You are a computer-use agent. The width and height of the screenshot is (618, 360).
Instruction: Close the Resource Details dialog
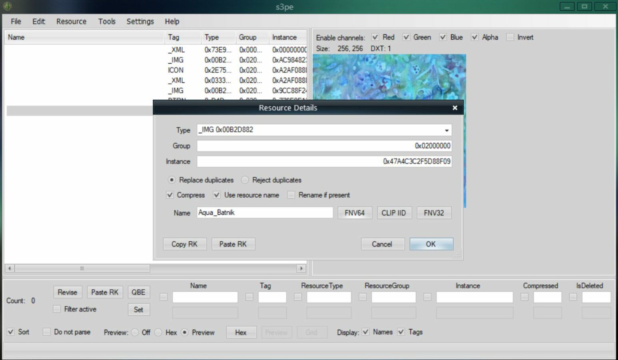point(455,108)
